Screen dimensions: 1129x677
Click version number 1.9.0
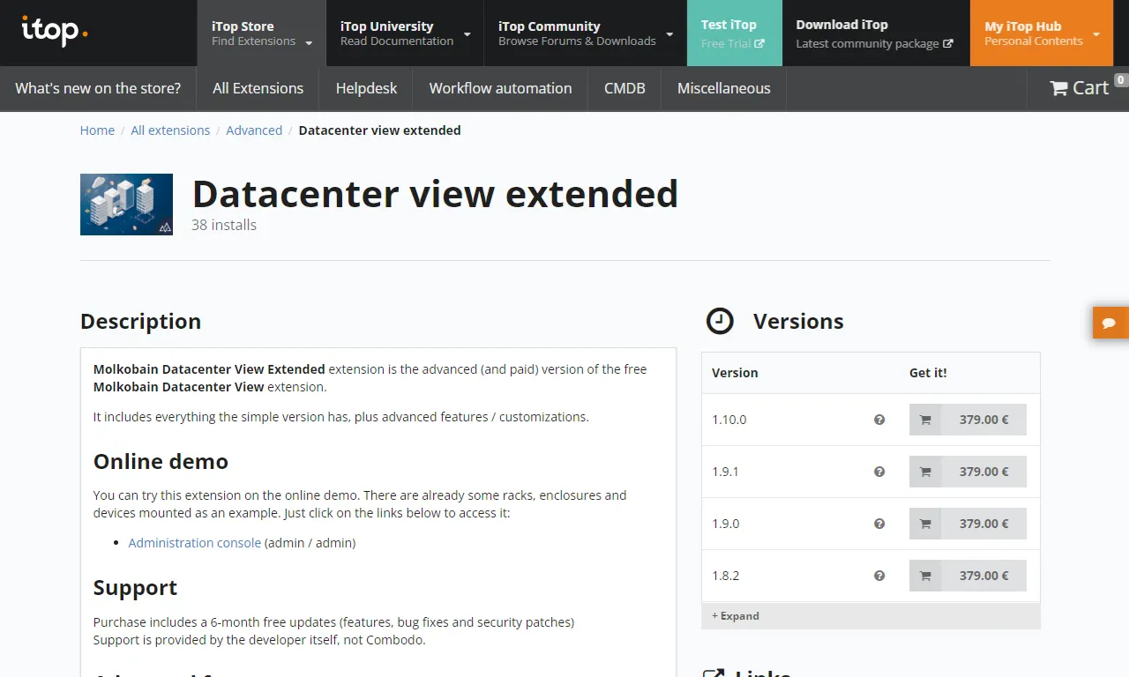(726, 524)
